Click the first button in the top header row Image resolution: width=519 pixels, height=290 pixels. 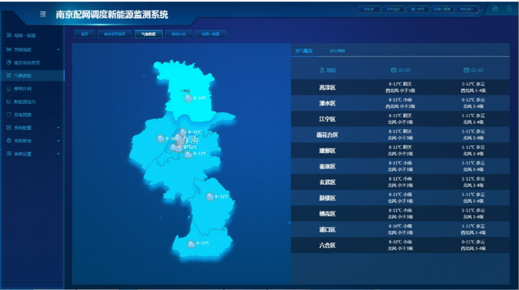[369, 9]
